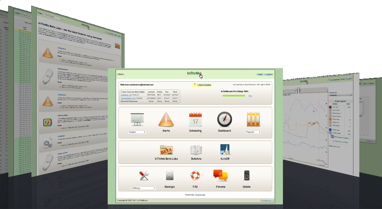Expand the dropdown at top of Beta Labs window
This screenshot has width=382, height=209.
tap(53, 16)
